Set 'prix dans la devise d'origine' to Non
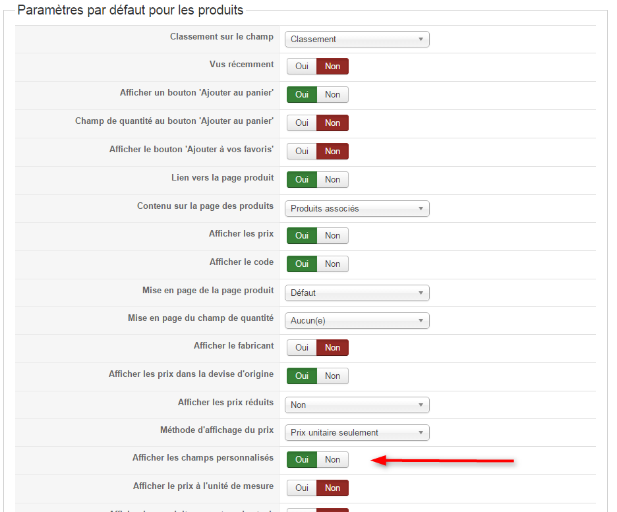617x512 pixels. [332, 376]
